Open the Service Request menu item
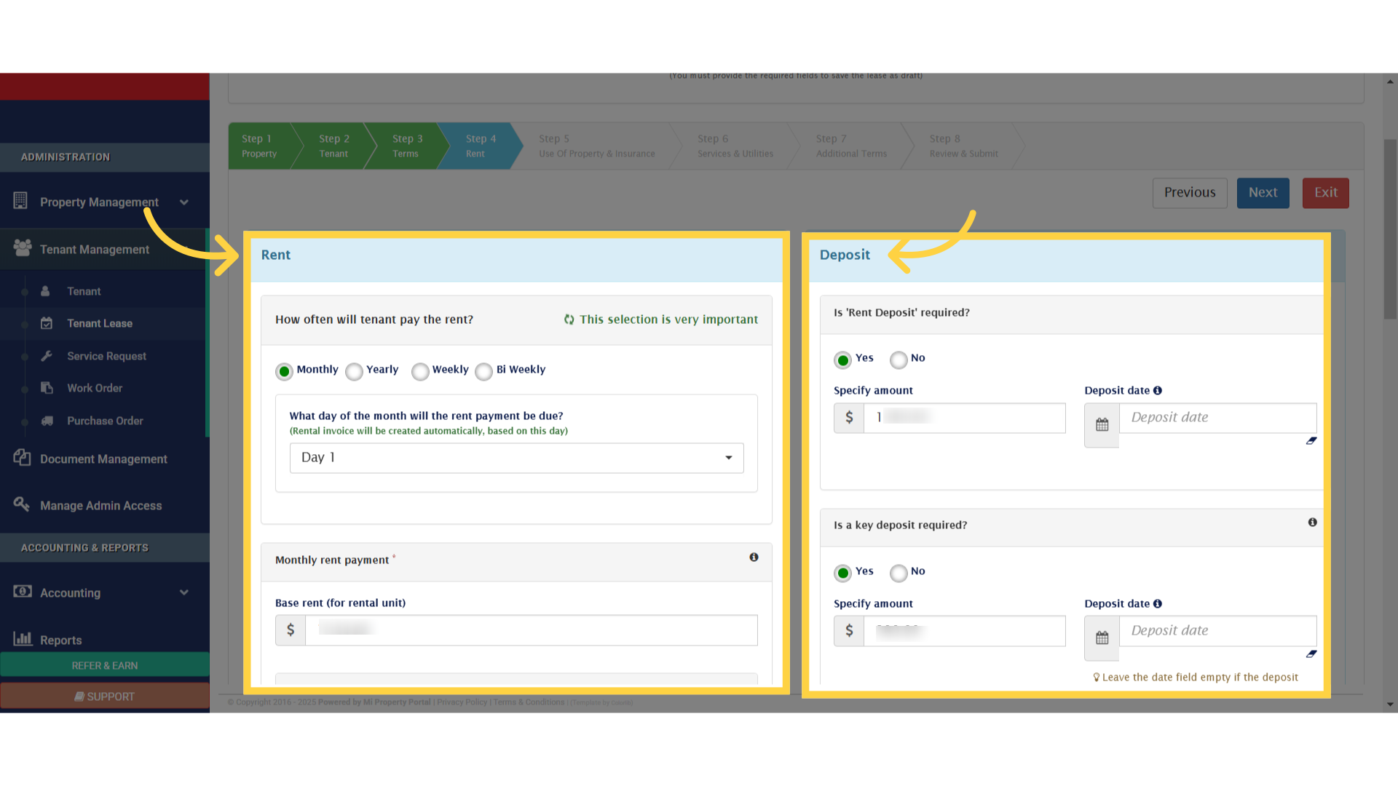Viewport: 1398px width, 786px height. 106,356
